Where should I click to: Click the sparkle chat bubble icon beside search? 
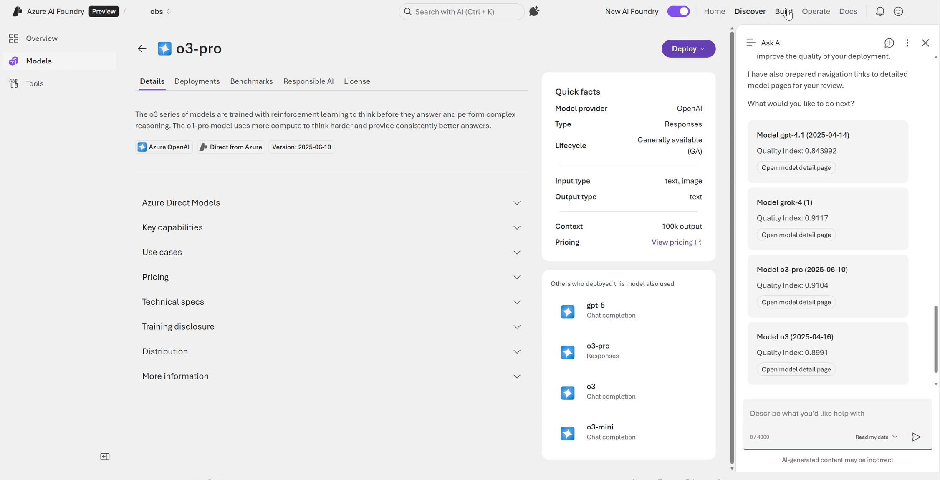click(534, 11)
